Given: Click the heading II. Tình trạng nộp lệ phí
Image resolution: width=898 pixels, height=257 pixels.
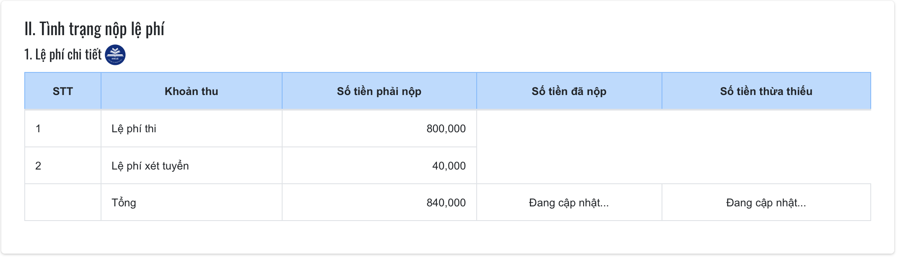Looking at the screenshot, I should pos(94,29).
